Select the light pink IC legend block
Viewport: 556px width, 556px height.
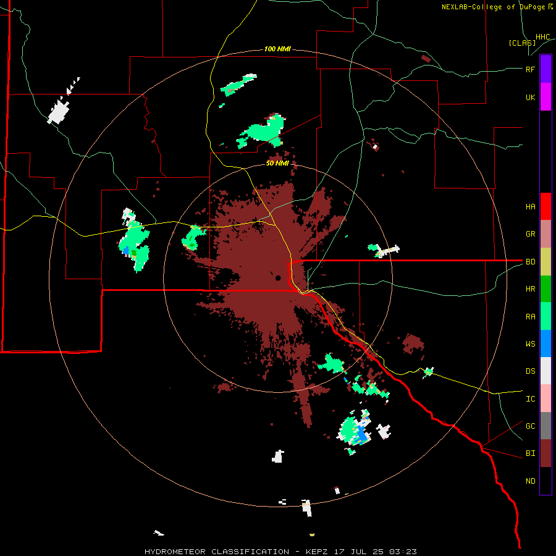tap(545, 398)
